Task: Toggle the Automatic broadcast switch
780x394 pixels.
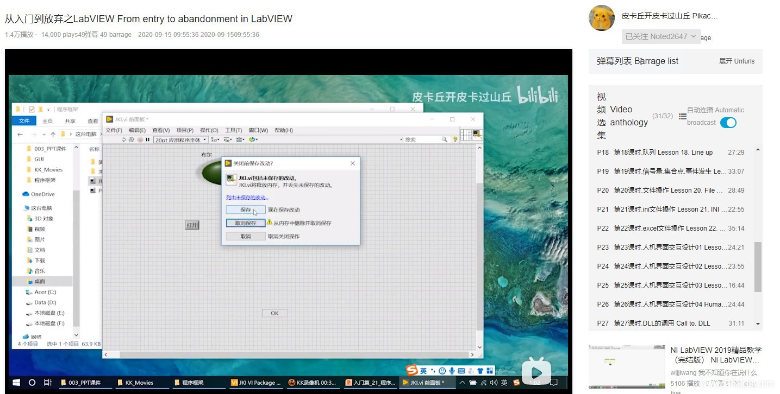Action: pyautogui.click(x=728, y=123)
